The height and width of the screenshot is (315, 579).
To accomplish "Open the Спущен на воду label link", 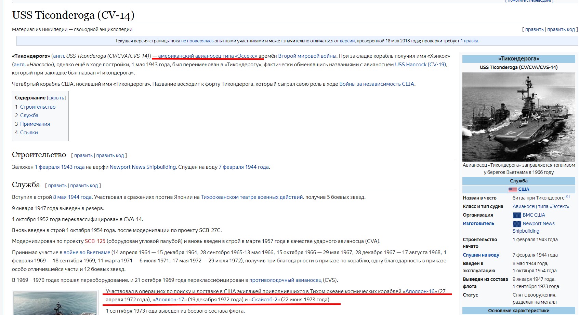I will coord(481,255).
